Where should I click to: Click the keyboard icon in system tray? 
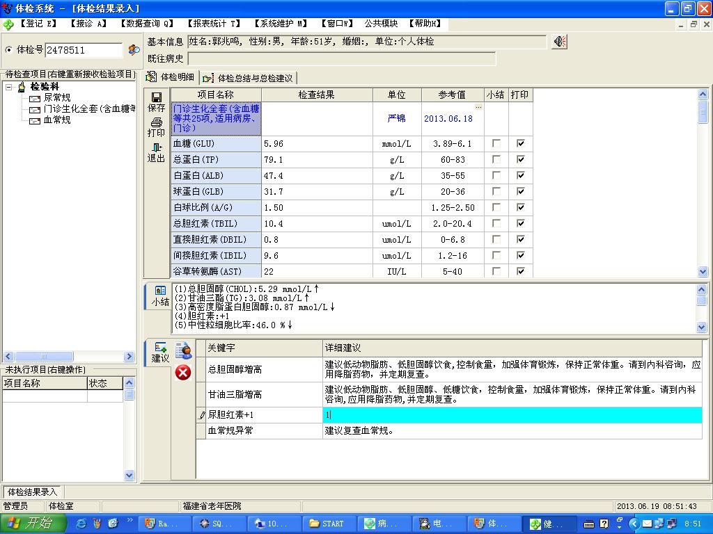point(589,524)
